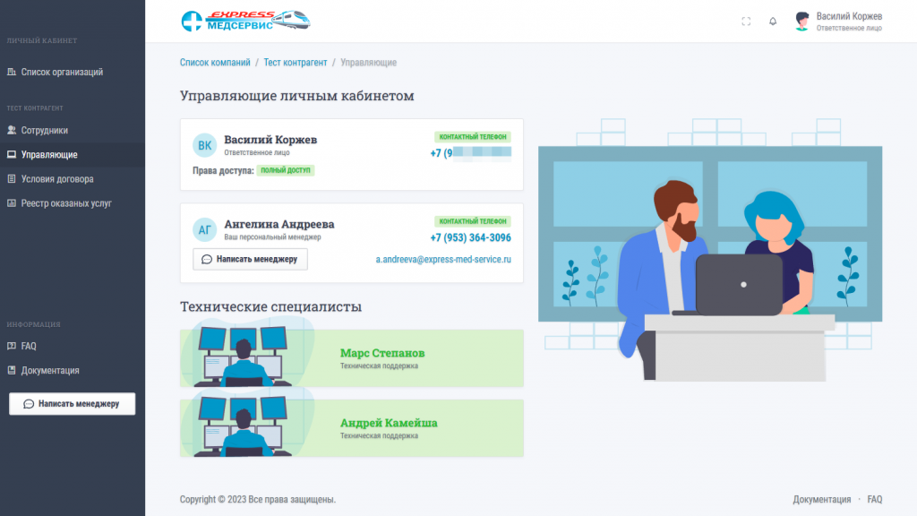The height and width of the screenshot is (516, 917).
Task: Click the FAQ icon in sidebar
Action: pyautogui.click(x=12, y=346)
